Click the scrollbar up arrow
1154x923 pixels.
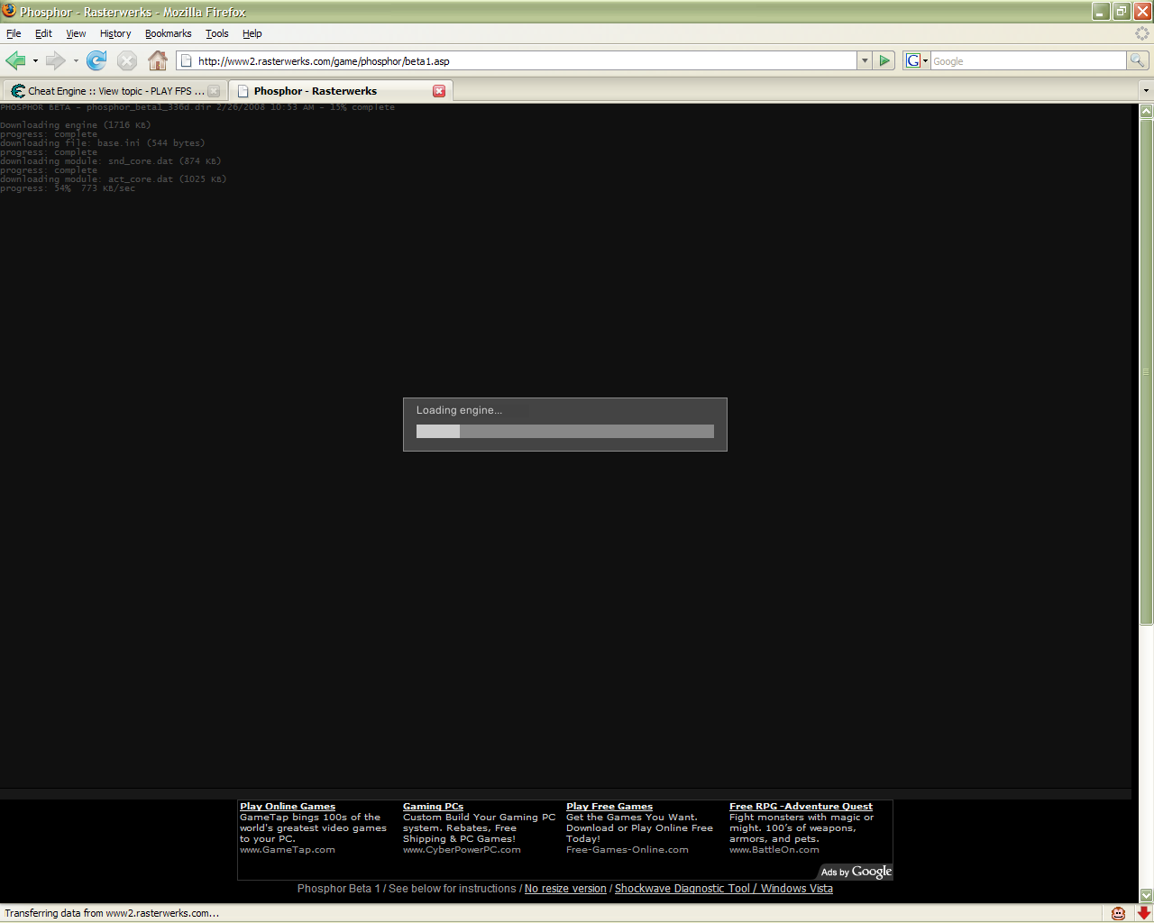pos(1147,111)
